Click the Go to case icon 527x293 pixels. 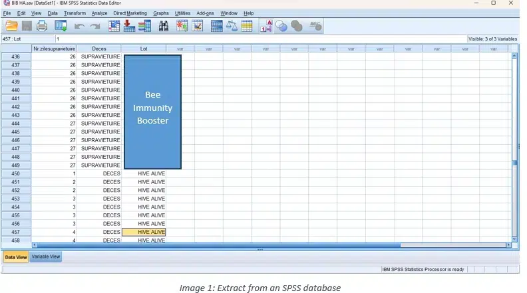pyautogui.click(x=114, y=26)
